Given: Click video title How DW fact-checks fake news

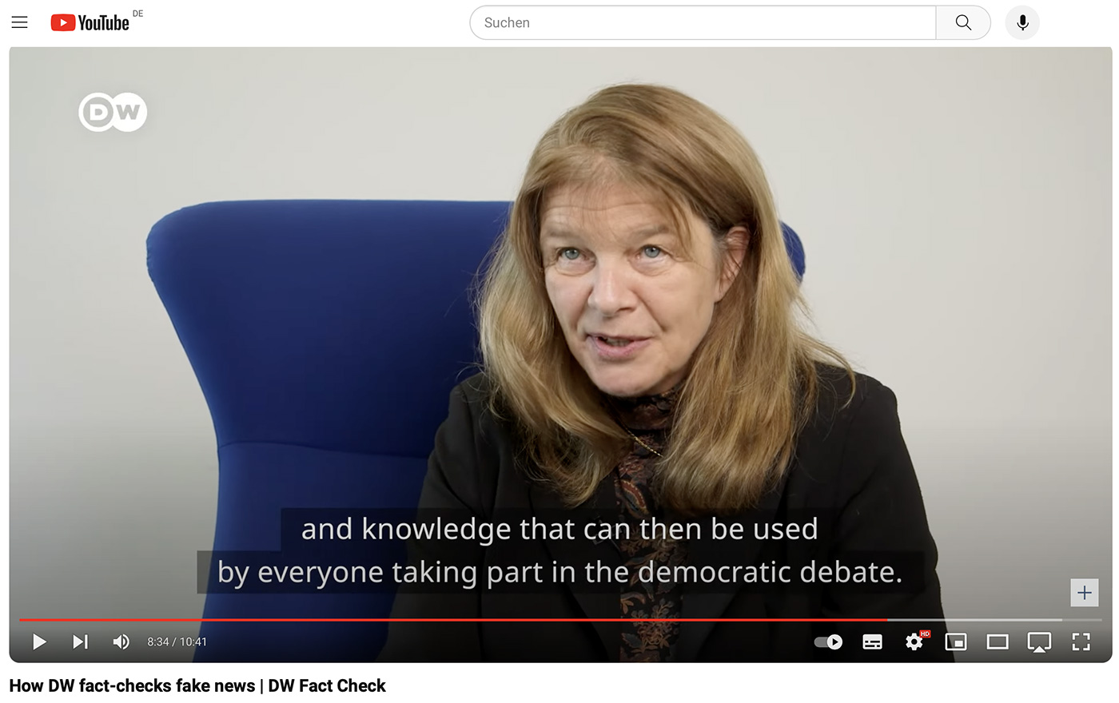Looking at the screenshot, I should pyautogui.click(x=197, y=685).
